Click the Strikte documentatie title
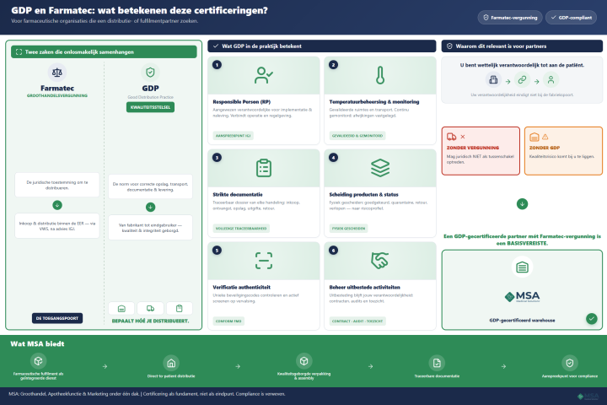The height and width of the screenshot is (405, 607). (238, 195)
